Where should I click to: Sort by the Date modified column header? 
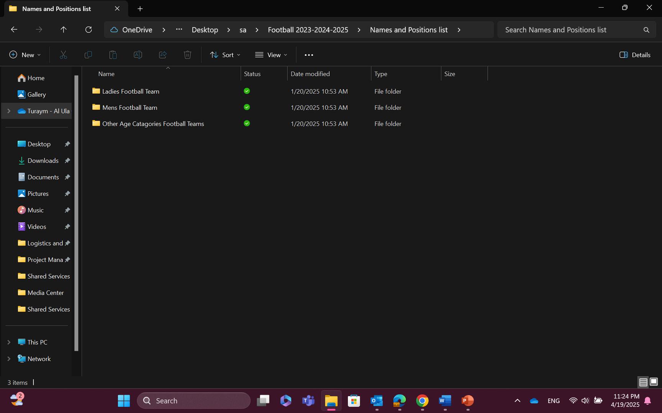coord(310,74)
